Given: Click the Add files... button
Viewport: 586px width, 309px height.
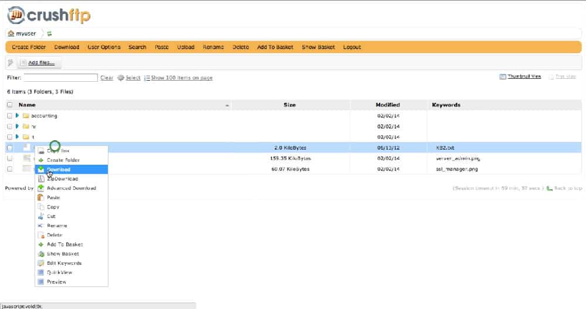Looking at the screenshot, I should (x=40, y=63).
